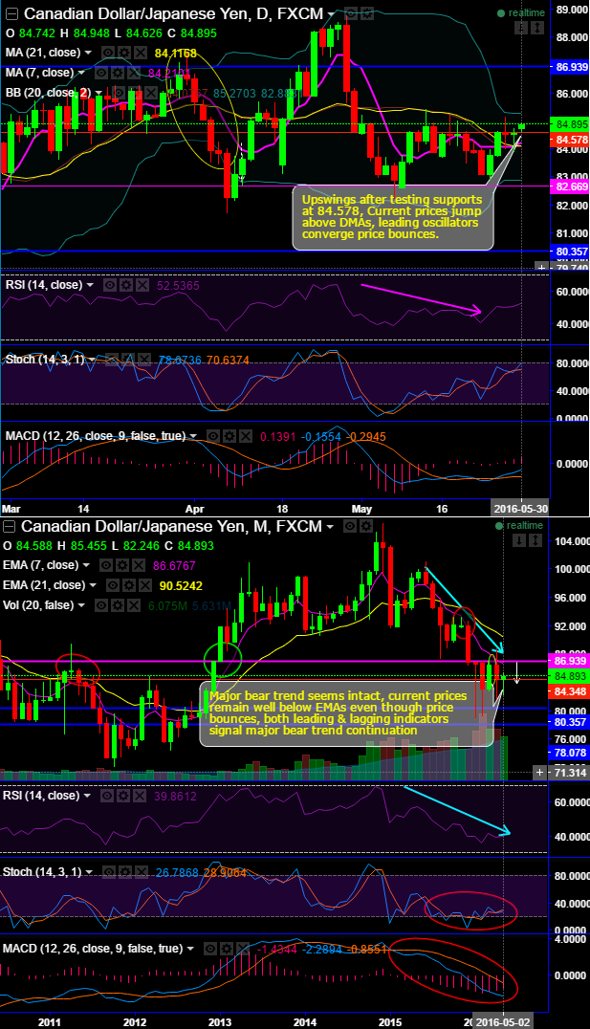Hide the daily MACD via eye icon
The image size is (590, 1029).
pos(212,436)
